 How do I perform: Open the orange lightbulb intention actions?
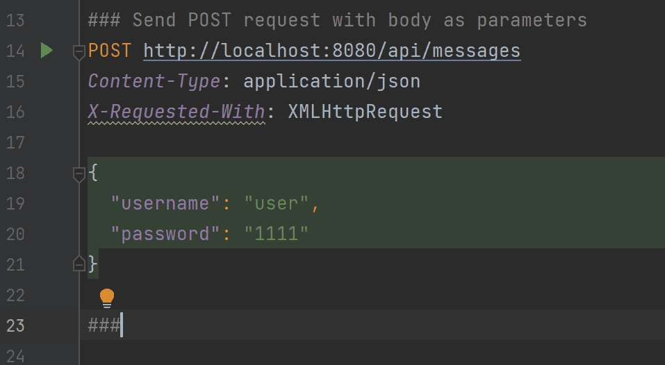107,298
